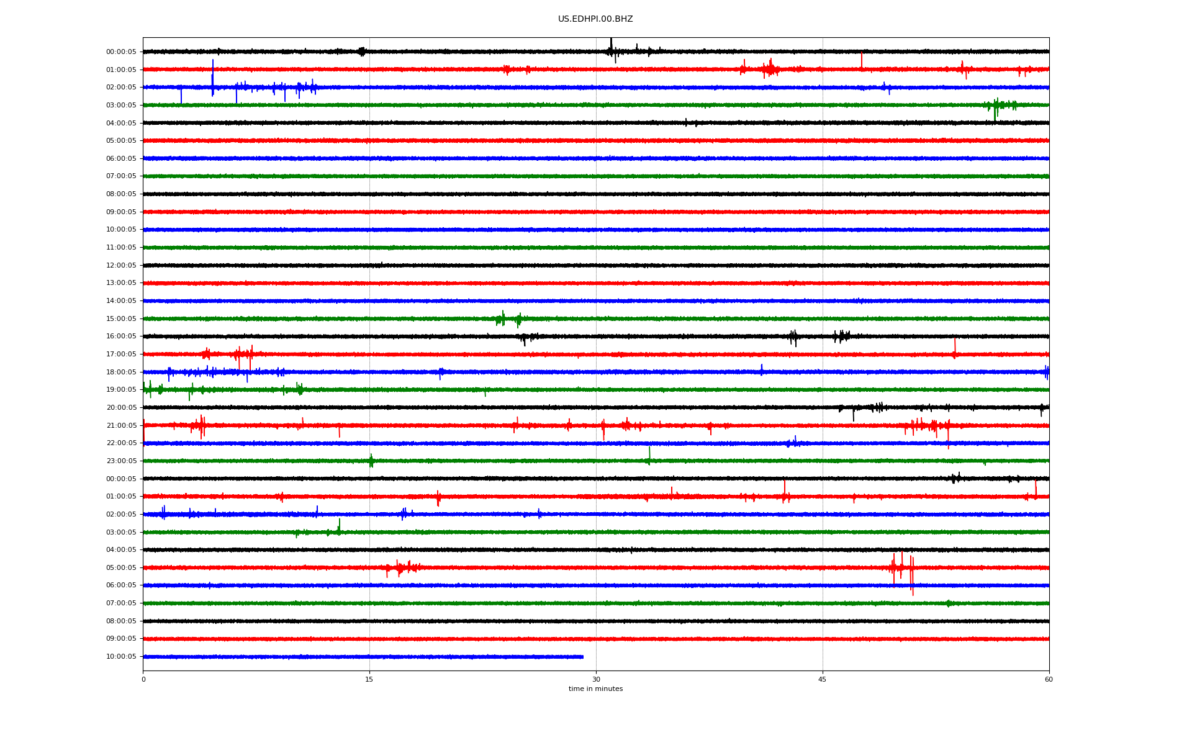The image size is (1192, 745).
Task: Click the 18:00:05 row label
Action: (x=121, y=372)
